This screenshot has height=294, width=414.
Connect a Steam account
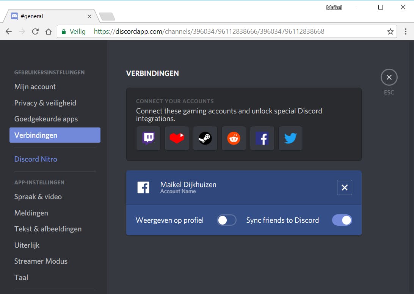tap(205, 138)
